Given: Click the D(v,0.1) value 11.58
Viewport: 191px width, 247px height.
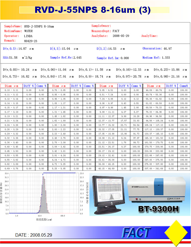Looking at the screenshot, I should (x=99, y=70).
